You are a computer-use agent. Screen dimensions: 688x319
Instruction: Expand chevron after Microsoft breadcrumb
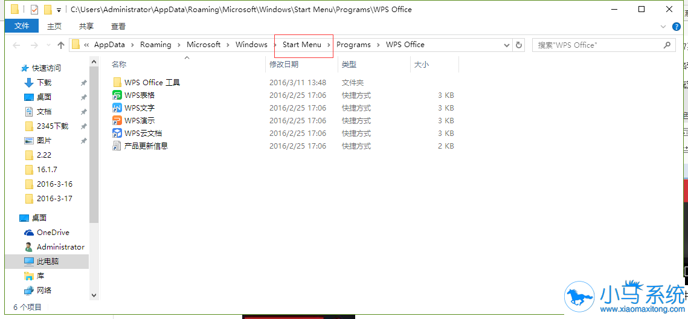[228, 45]
